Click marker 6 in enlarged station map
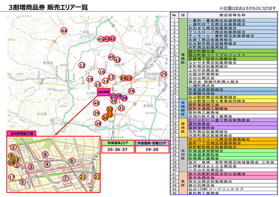The image size is (279, 197). point(72,161)
